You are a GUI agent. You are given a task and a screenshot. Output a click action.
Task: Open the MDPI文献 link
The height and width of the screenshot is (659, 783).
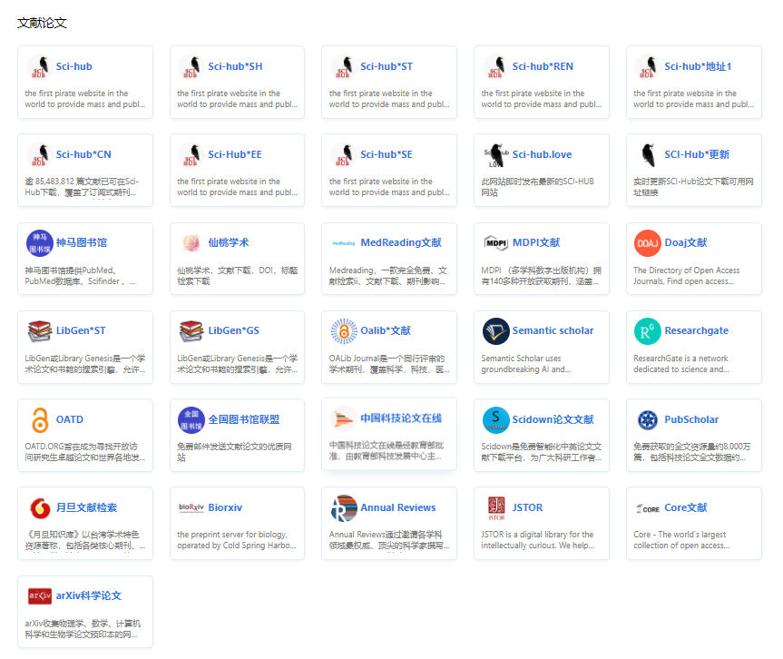tap(536, 243)
